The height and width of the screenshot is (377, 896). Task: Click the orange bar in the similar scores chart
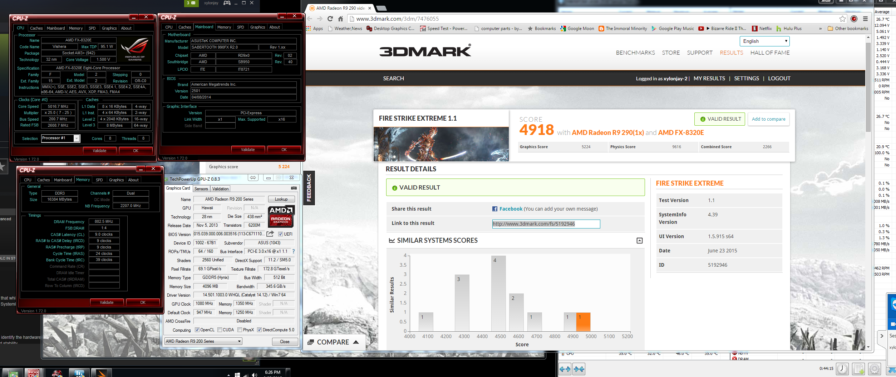tap(583, 322)
